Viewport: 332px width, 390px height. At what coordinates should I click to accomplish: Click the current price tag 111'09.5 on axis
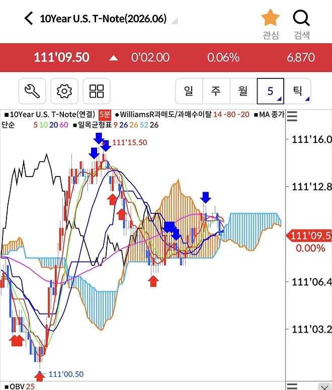pos(309,236)
